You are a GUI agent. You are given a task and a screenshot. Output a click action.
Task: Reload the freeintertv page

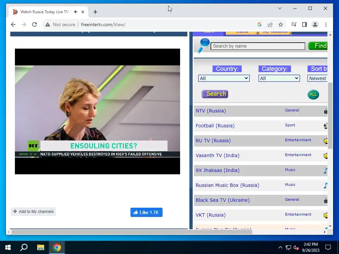pos(34,24)
